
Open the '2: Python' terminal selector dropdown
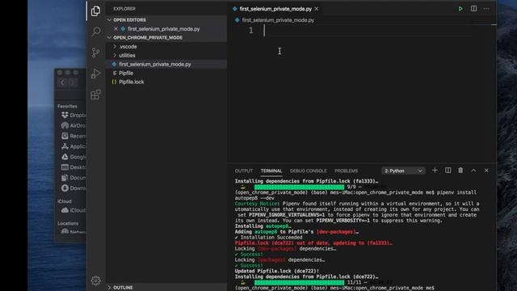(403, 171)
